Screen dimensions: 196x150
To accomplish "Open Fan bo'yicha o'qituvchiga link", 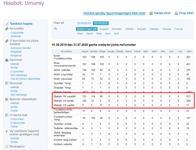I will [25, 79].
